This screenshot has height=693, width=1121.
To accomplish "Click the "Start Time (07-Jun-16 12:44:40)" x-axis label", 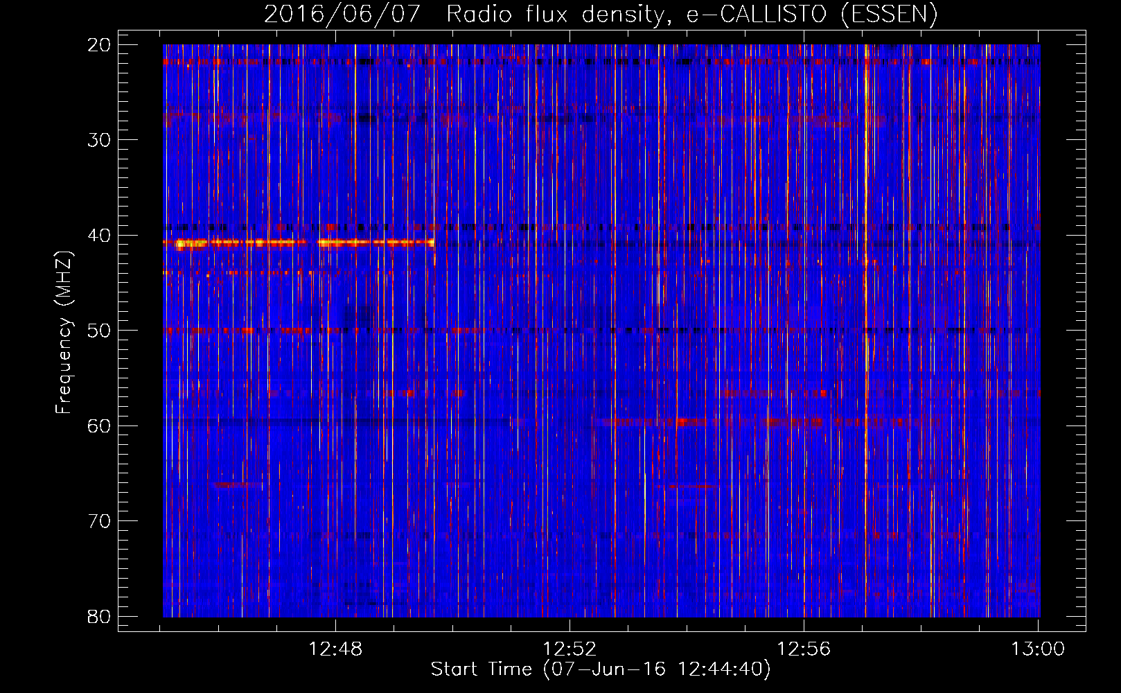I will point(601,669).
